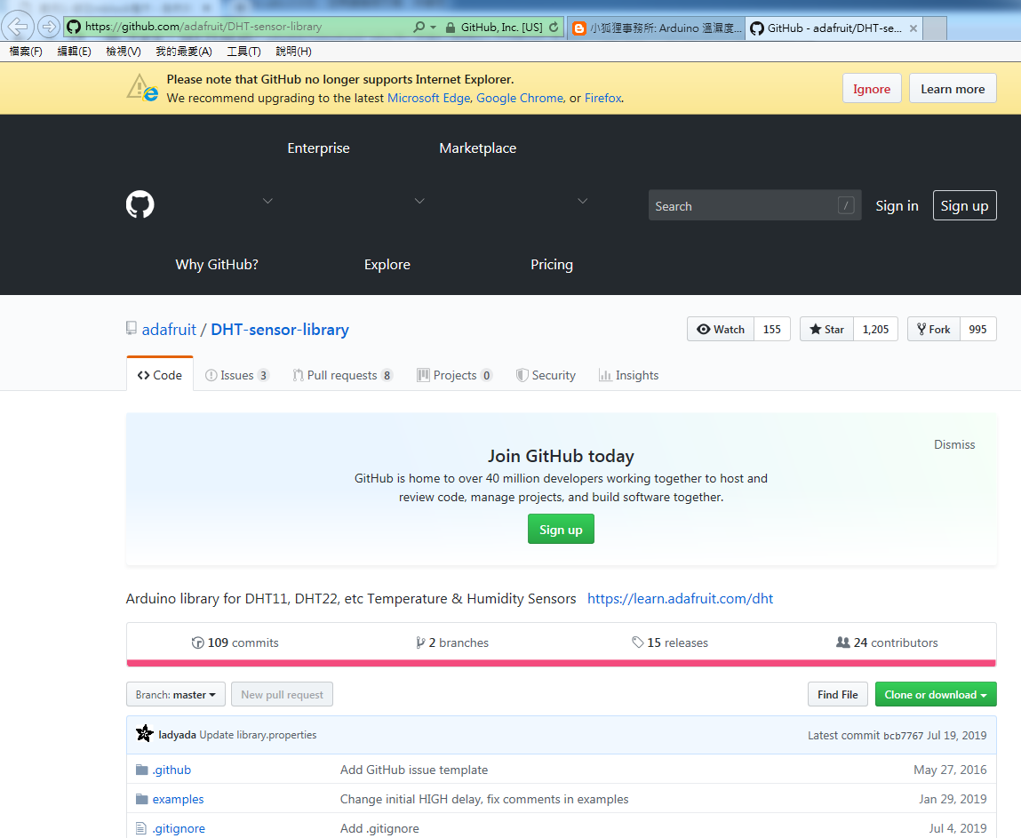Viewport: 1021px width, 838px height.
Task: Click the Star button
Action: [827, 329]
